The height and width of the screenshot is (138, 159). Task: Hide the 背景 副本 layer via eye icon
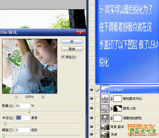(x=92, y=127)
